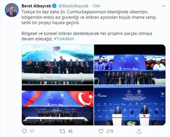Open Berat Albayrak's profile avatar
This screenshot has height=137, width=170.
[12, 10]
